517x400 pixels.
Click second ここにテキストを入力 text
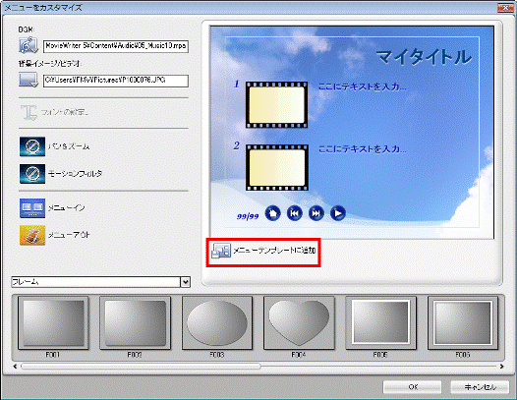tap(362, 149)
